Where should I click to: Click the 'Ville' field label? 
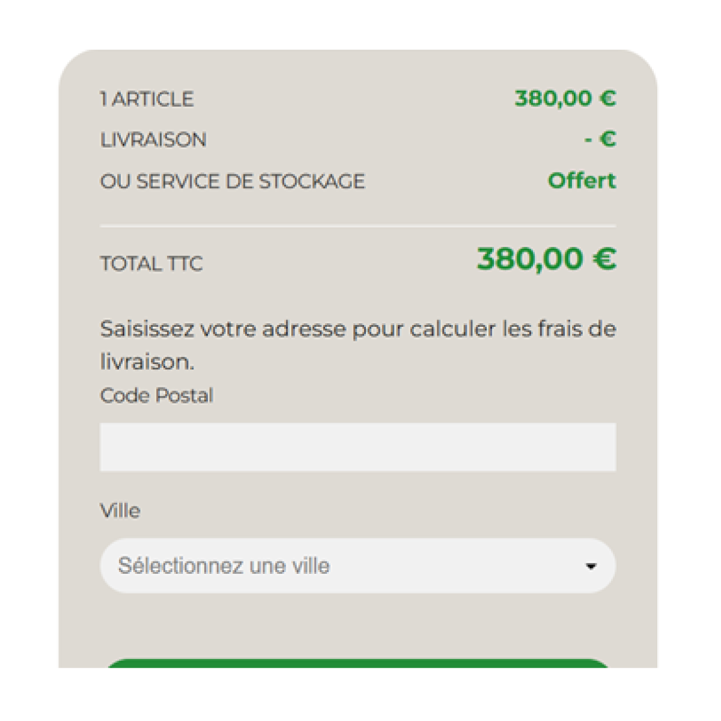click(x=120, y=511)
